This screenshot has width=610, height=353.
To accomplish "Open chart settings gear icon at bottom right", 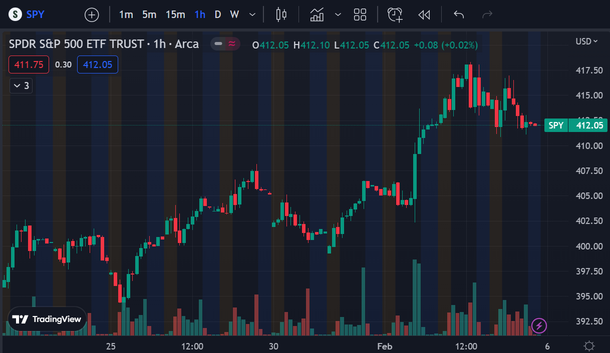I will pos(589,346).
